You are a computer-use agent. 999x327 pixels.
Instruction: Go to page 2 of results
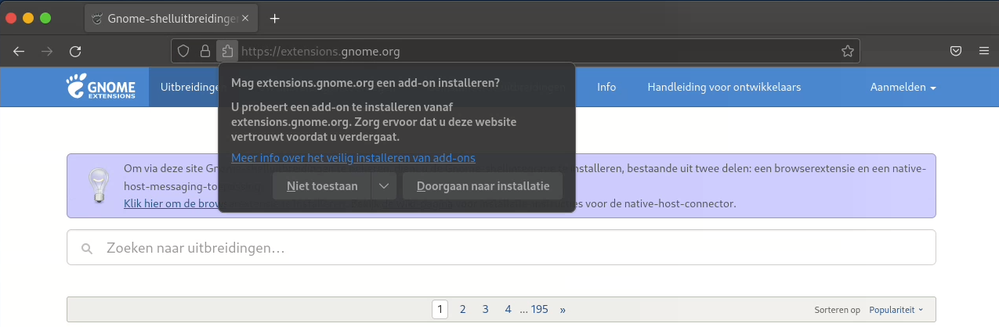(463, 309)
